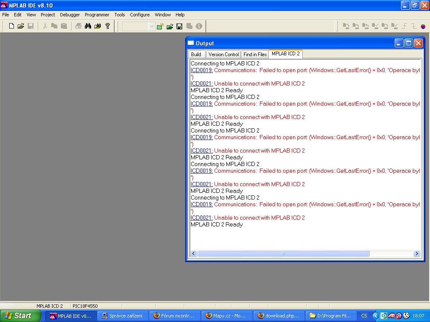
Task: Open Help with yellow question mark icon
Action: click(107, 26)
